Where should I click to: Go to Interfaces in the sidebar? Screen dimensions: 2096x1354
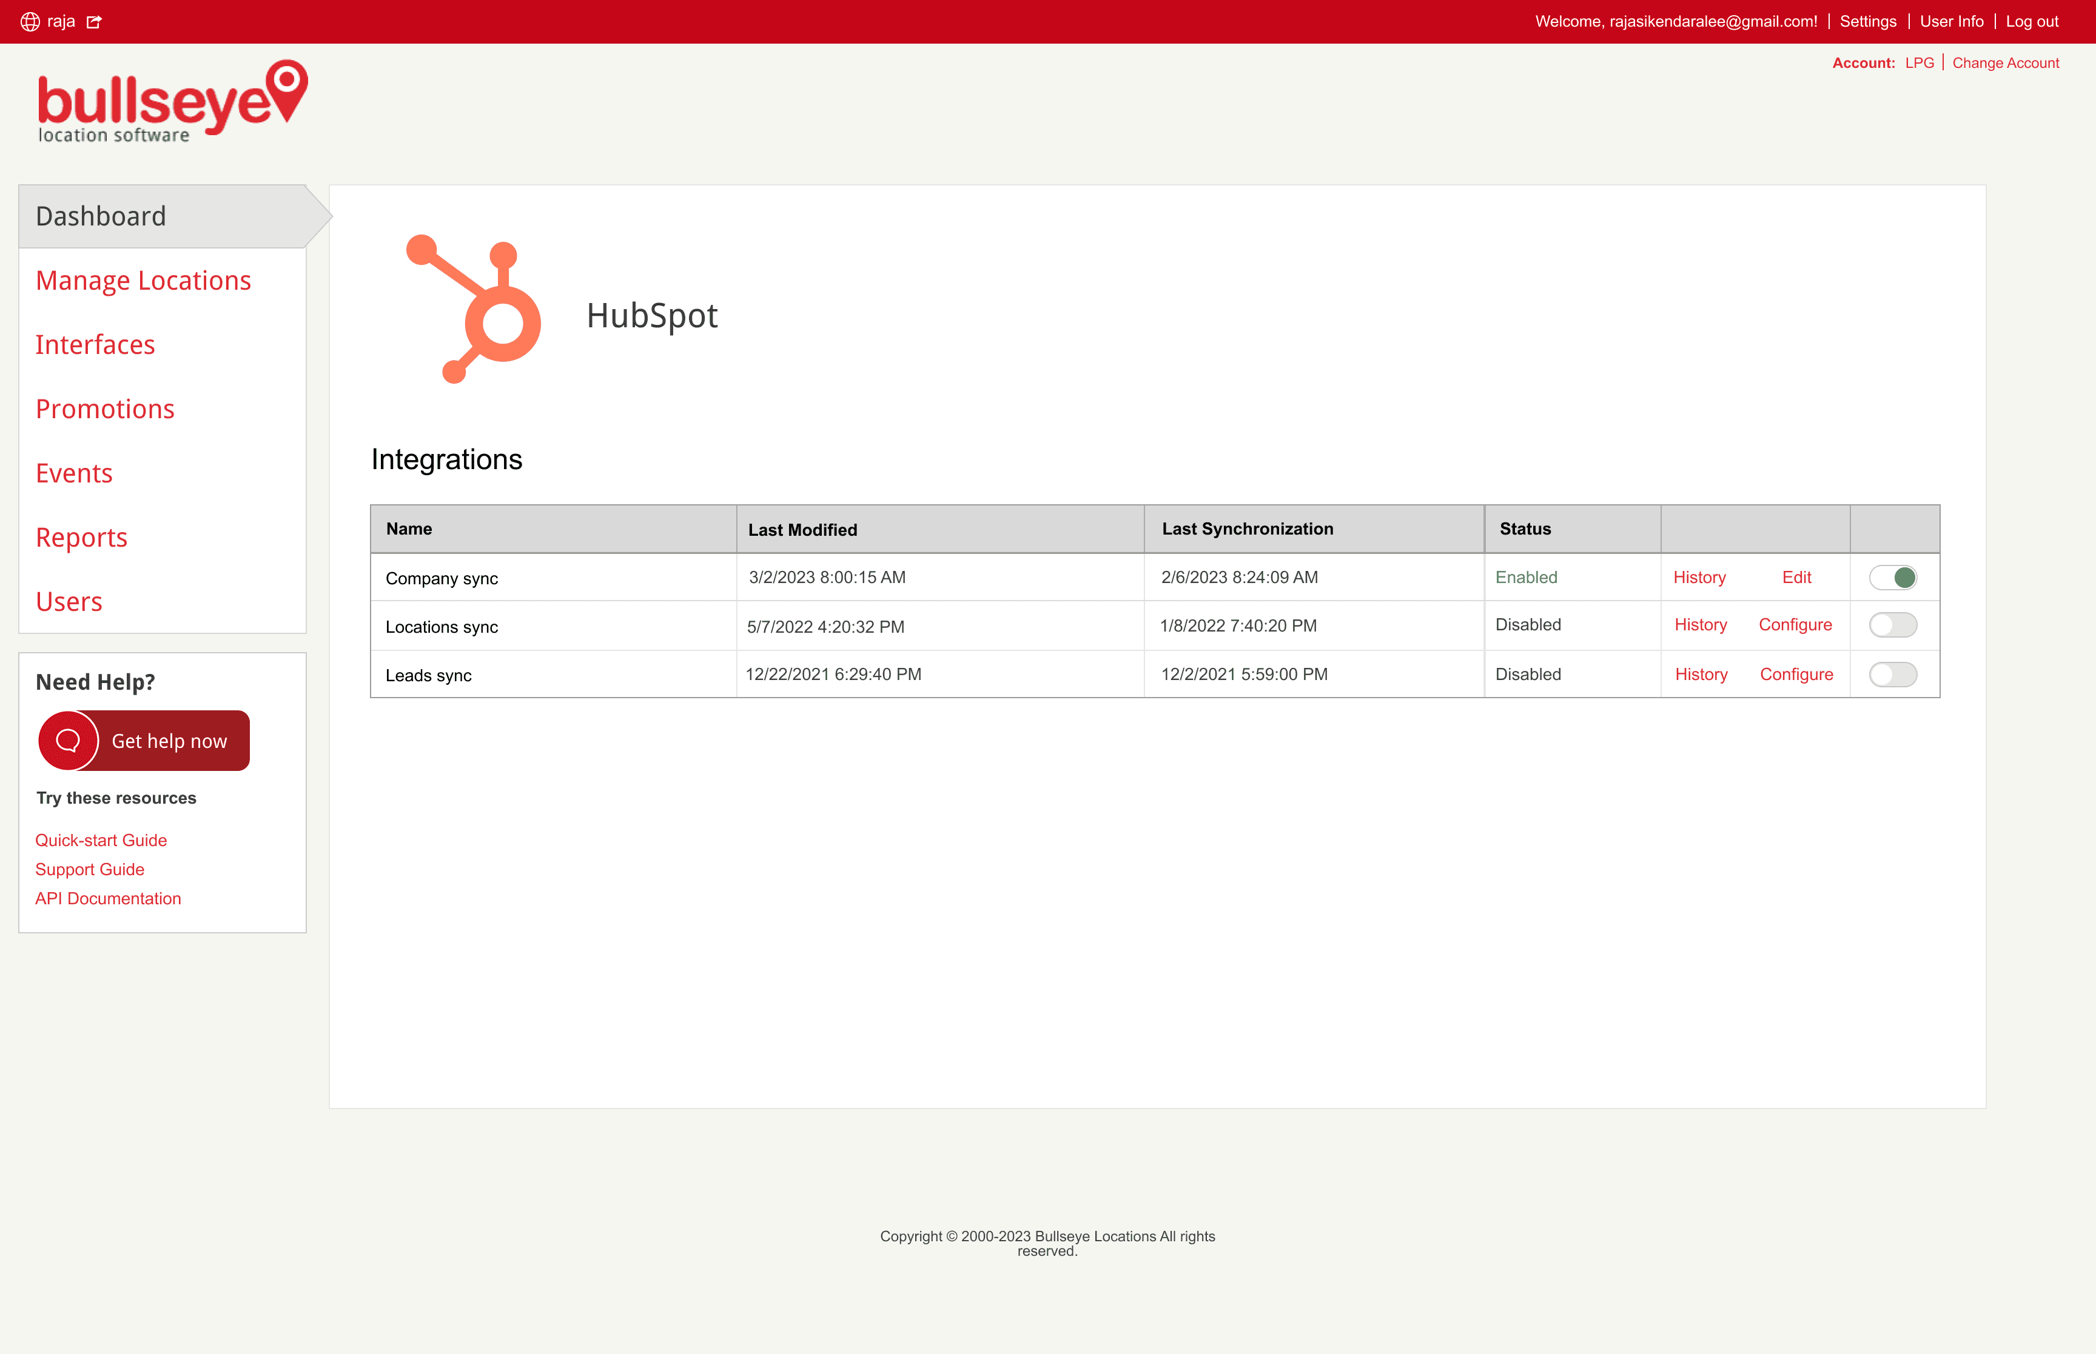[x=95, y=345]
